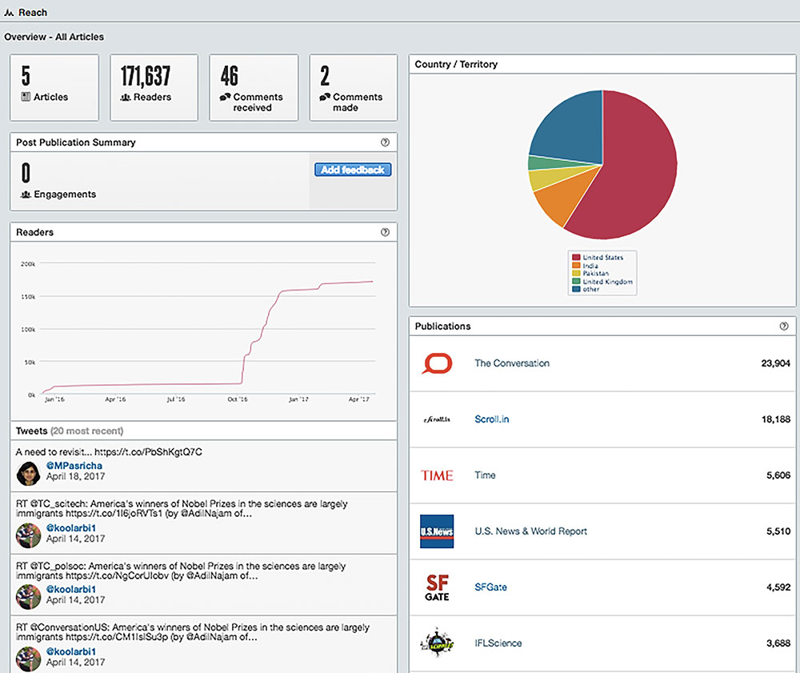800x673 pixels.
Task: Open @MPasricha Twitter profile link
Action: pyautogui.click(x=74, y=466)
